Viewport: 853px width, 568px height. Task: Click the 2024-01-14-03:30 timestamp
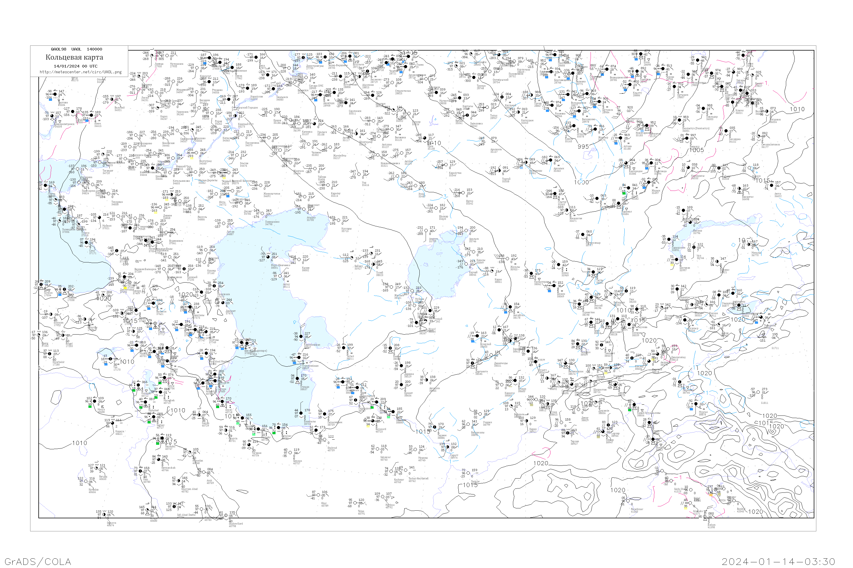click(x=779, y=561)
